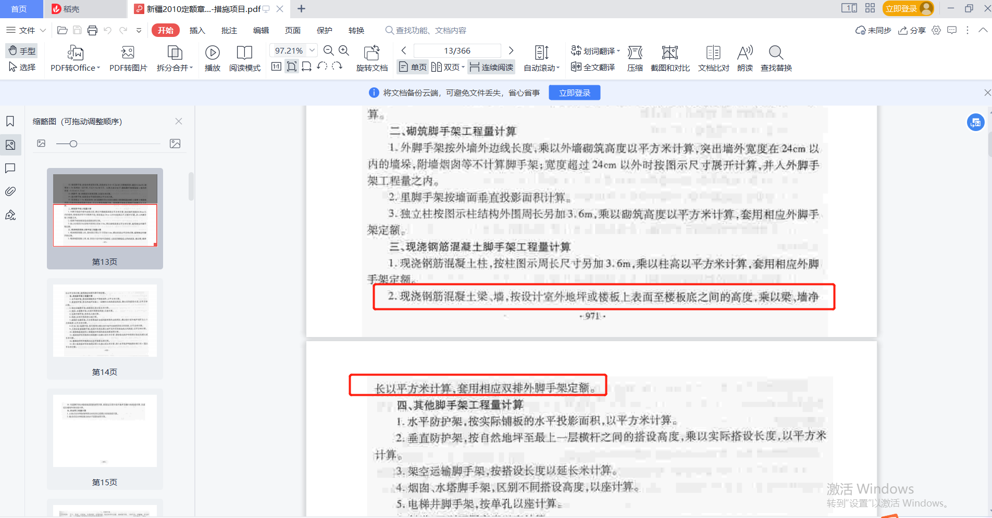The height and width of the screenshot is (518, 992).
Task: Open the 截图和对比 screenshot tool
Action: point(670,58)
